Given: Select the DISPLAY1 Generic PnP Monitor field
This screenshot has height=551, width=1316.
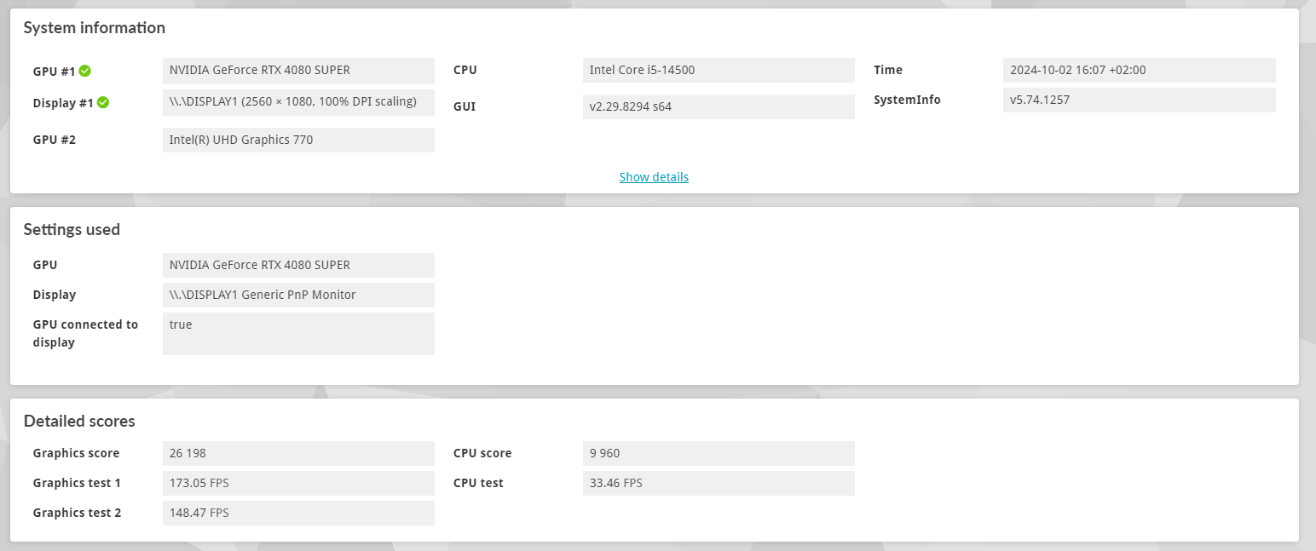Looking at the screenshot, I should tap(298, 295).
